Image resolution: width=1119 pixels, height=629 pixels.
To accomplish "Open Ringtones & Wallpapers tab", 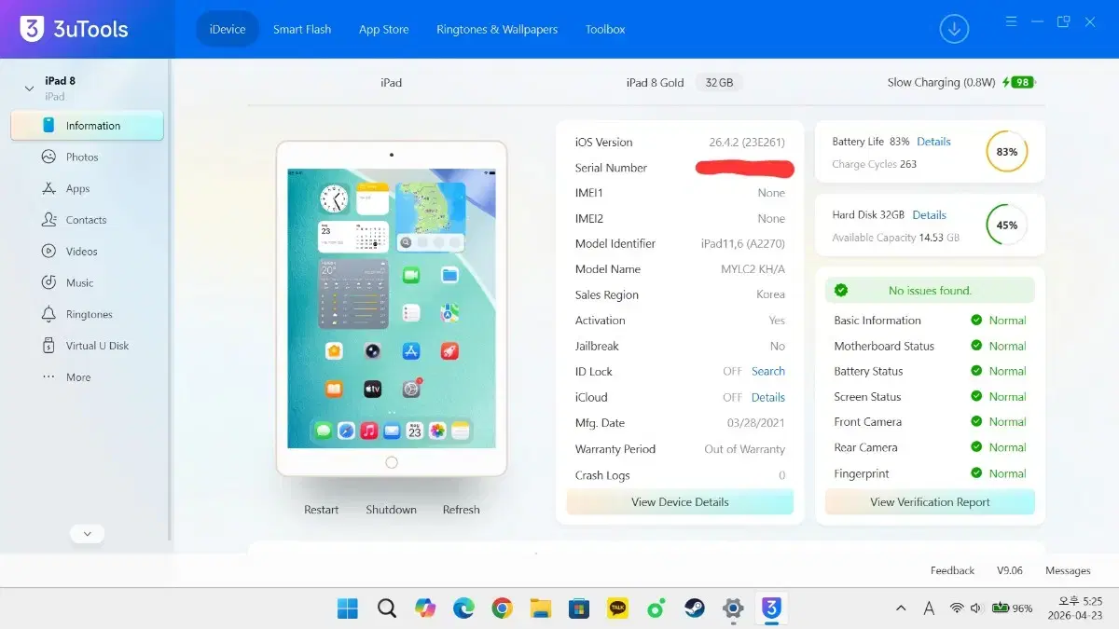I will (497, 29).
